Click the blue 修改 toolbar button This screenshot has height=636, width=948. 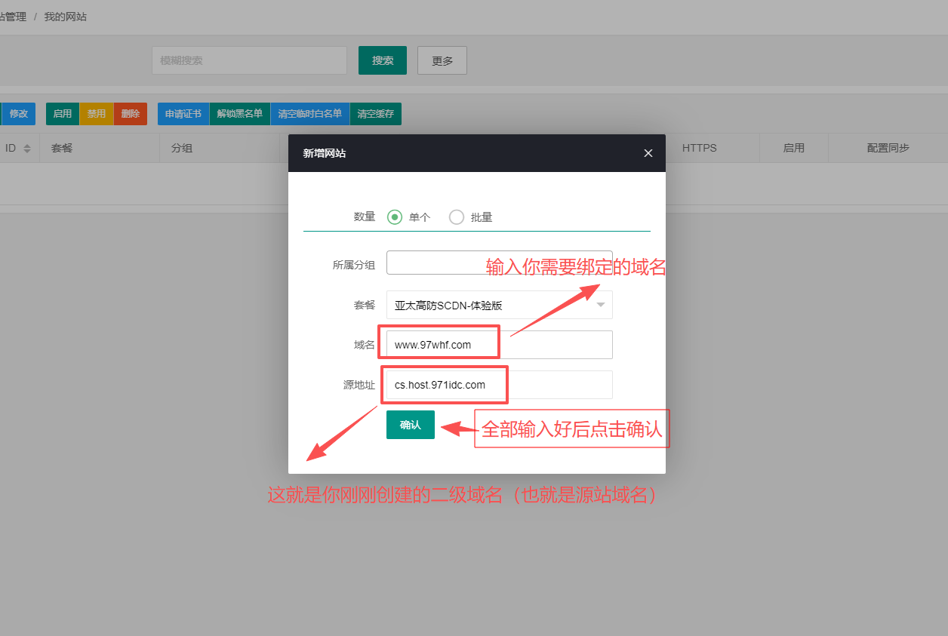click(x=18, y=114)
